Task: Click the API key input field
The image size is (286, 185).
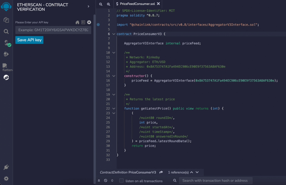Action: tap(53, 30)
